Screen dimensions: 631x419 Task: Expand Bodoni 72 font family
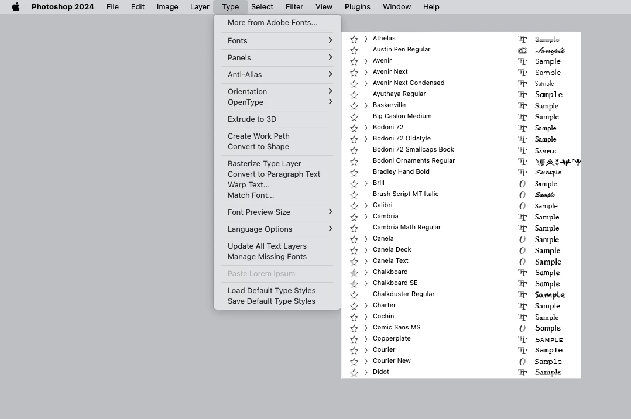(366, 128)
